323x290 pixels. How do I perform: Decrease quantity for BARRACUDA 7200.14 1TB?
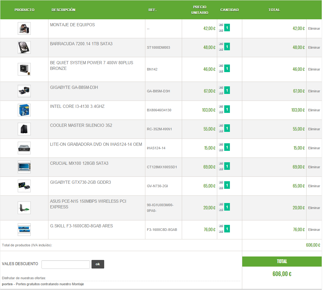click(x=221, y=49)
